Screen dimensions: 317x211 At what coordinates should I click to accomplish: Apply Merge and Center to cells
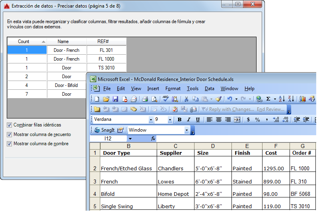tap(237, 120)
